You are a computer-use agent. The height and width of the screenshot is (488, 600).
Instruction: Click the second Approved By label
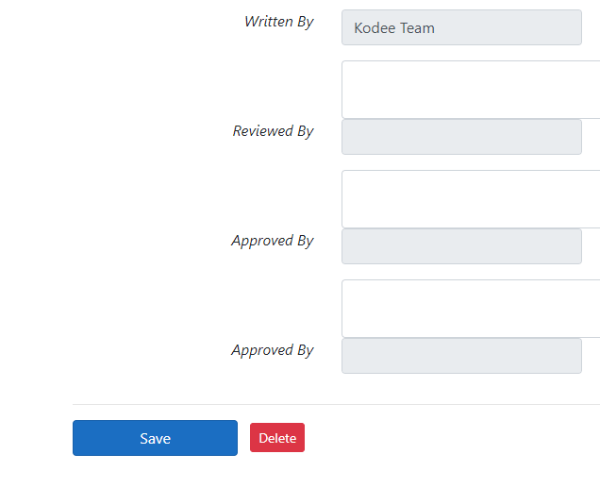click(x=272, y=350)
